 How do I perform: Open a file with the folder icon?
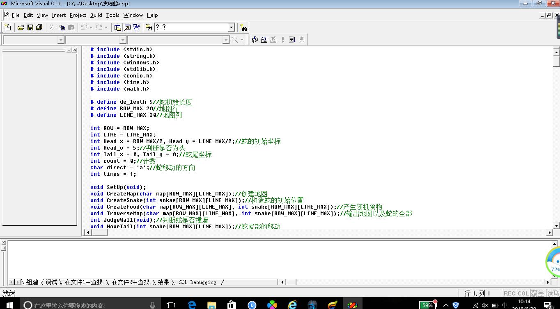coord(21,27)
